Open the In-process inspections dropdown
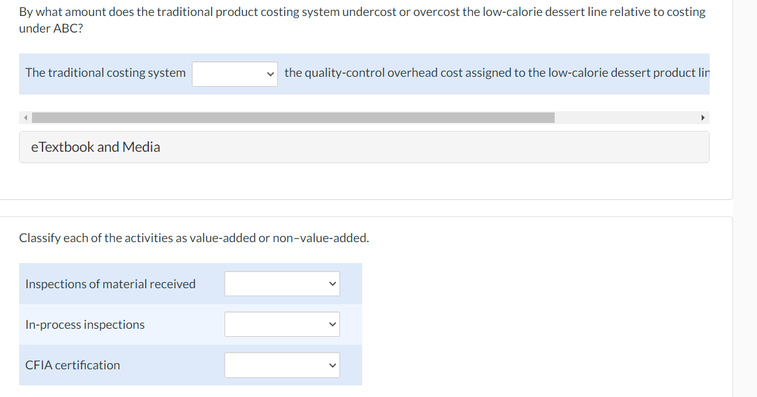The width and height of the screenshot is (757, 397). (282, 324)
